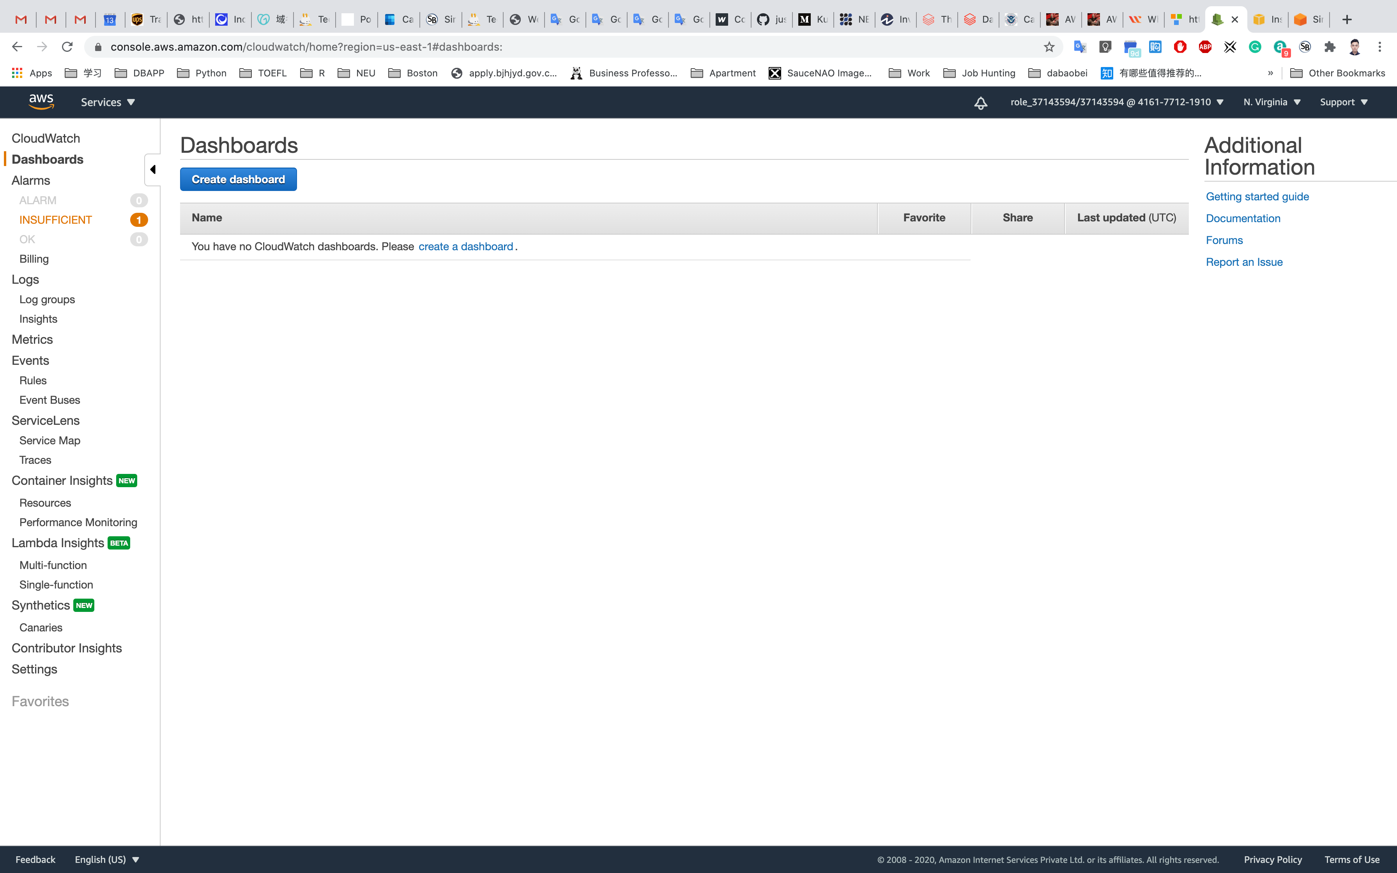The height and width of the screenshot is (873, 1397).
Task: Open the Grammarly extension icon
Action: [1254, 47]
